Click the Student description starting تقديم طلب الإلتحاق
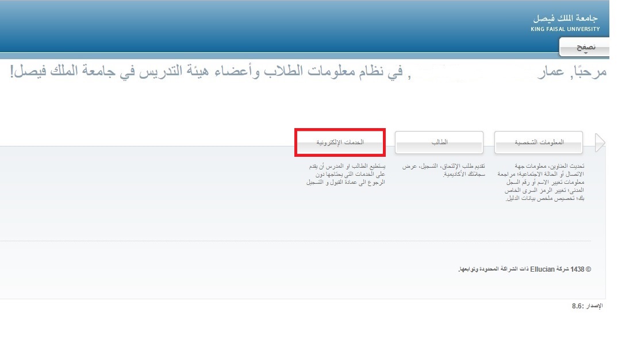Screen dimensions: 618x359 point(443,170)
